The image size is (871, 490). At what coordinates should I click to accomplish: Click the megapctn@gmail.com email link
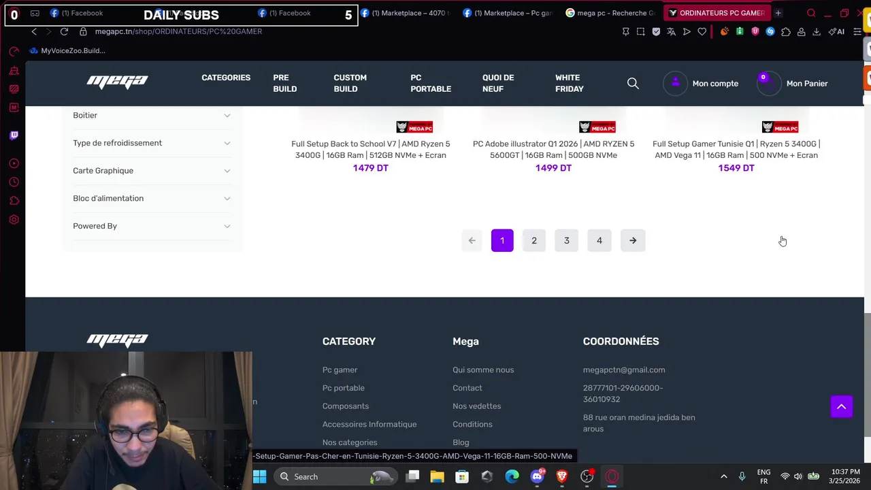(624, 370)
